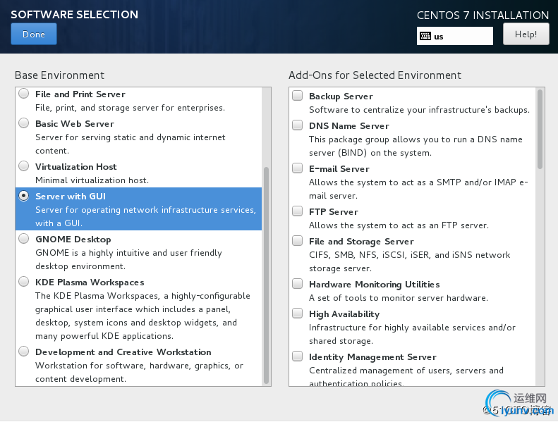Viewport: 558px width, 422px height.
Task: Click "Identity Management Server" label text
Action: pyautogui.click(x=372, y=357)
